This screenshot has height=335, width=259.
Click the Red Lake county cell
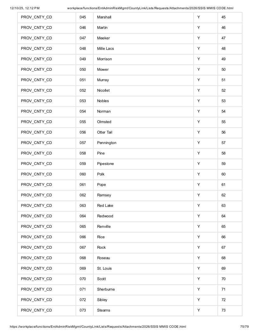(143, 206)
